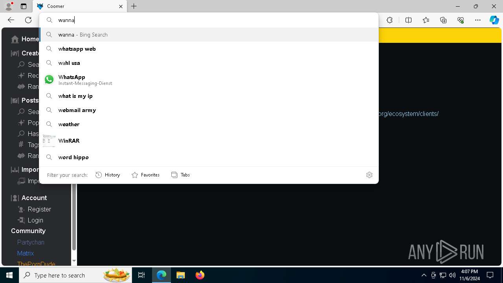Click the taskbar search box
The height and width of the screenshot is (283, 503).
pyautogui.click(x=75, y=275)
